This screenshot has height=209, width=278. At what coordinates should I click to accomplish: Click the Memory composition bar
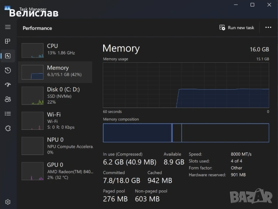186,133
